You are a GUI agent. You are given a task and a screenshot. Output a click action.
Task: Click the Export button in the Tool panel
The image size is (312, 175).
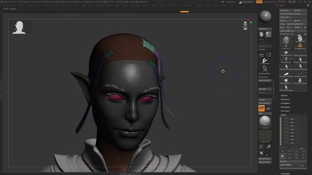[x=300, y=20]
